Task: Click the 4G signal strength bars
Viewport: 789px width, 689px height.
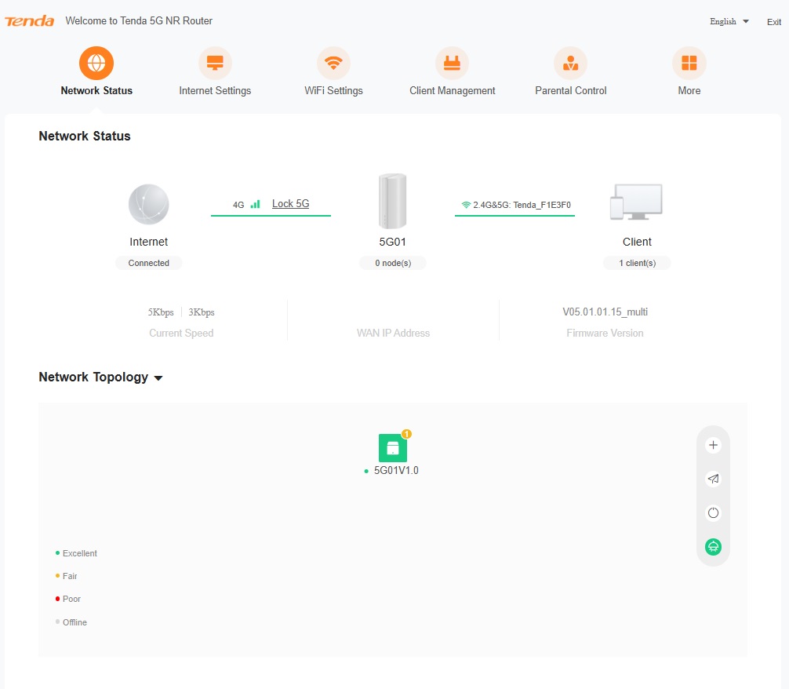Action: (256, 204)
